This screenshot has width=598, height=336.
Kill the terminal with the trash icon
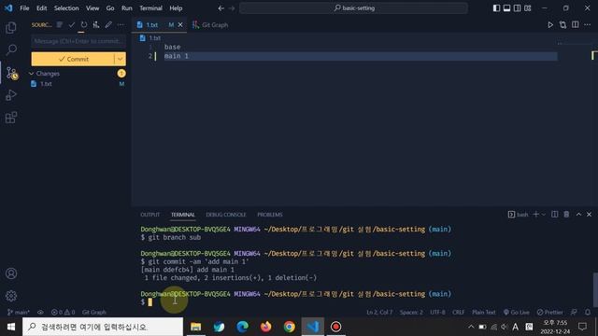(x=566, y=215)
